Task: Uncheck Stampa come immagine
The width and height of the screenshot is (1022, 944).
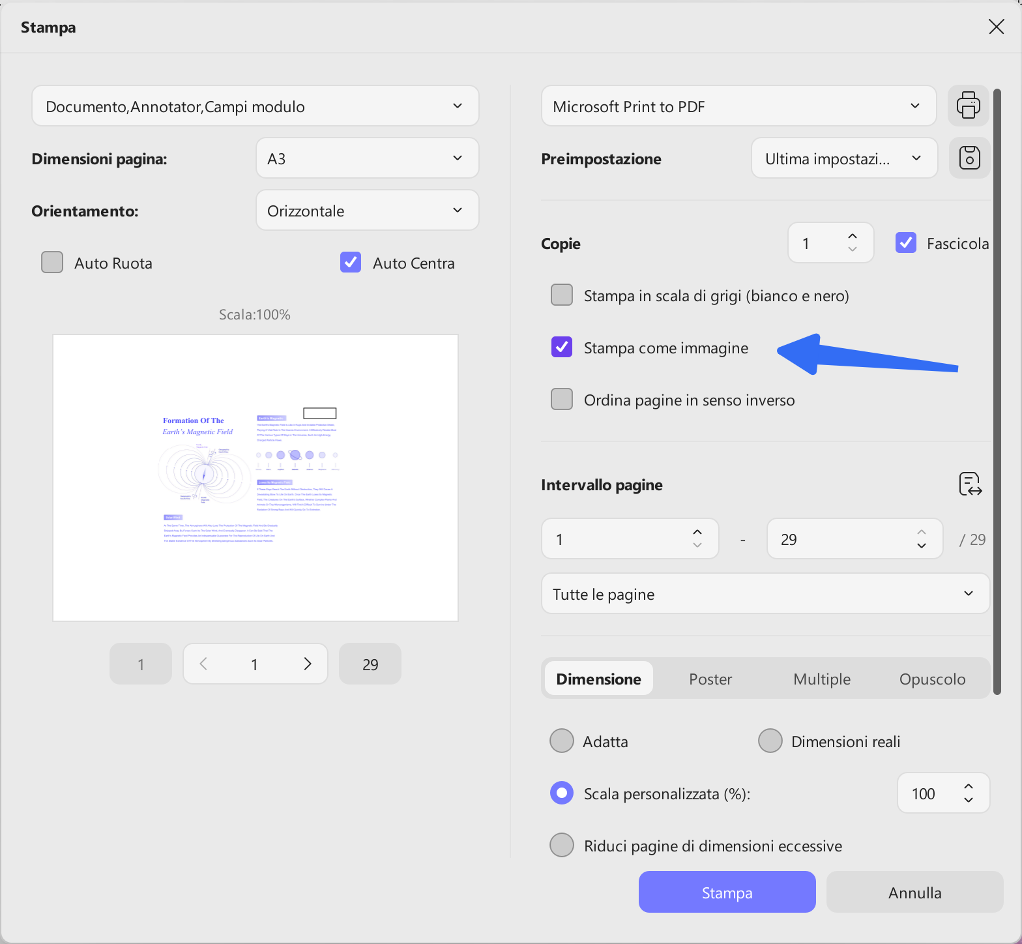Action: (562, 347)
